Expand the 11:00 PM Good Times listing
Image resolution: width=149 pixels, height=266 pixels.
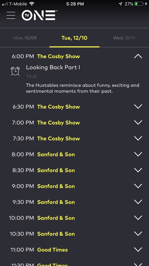(x=138, y=250)
